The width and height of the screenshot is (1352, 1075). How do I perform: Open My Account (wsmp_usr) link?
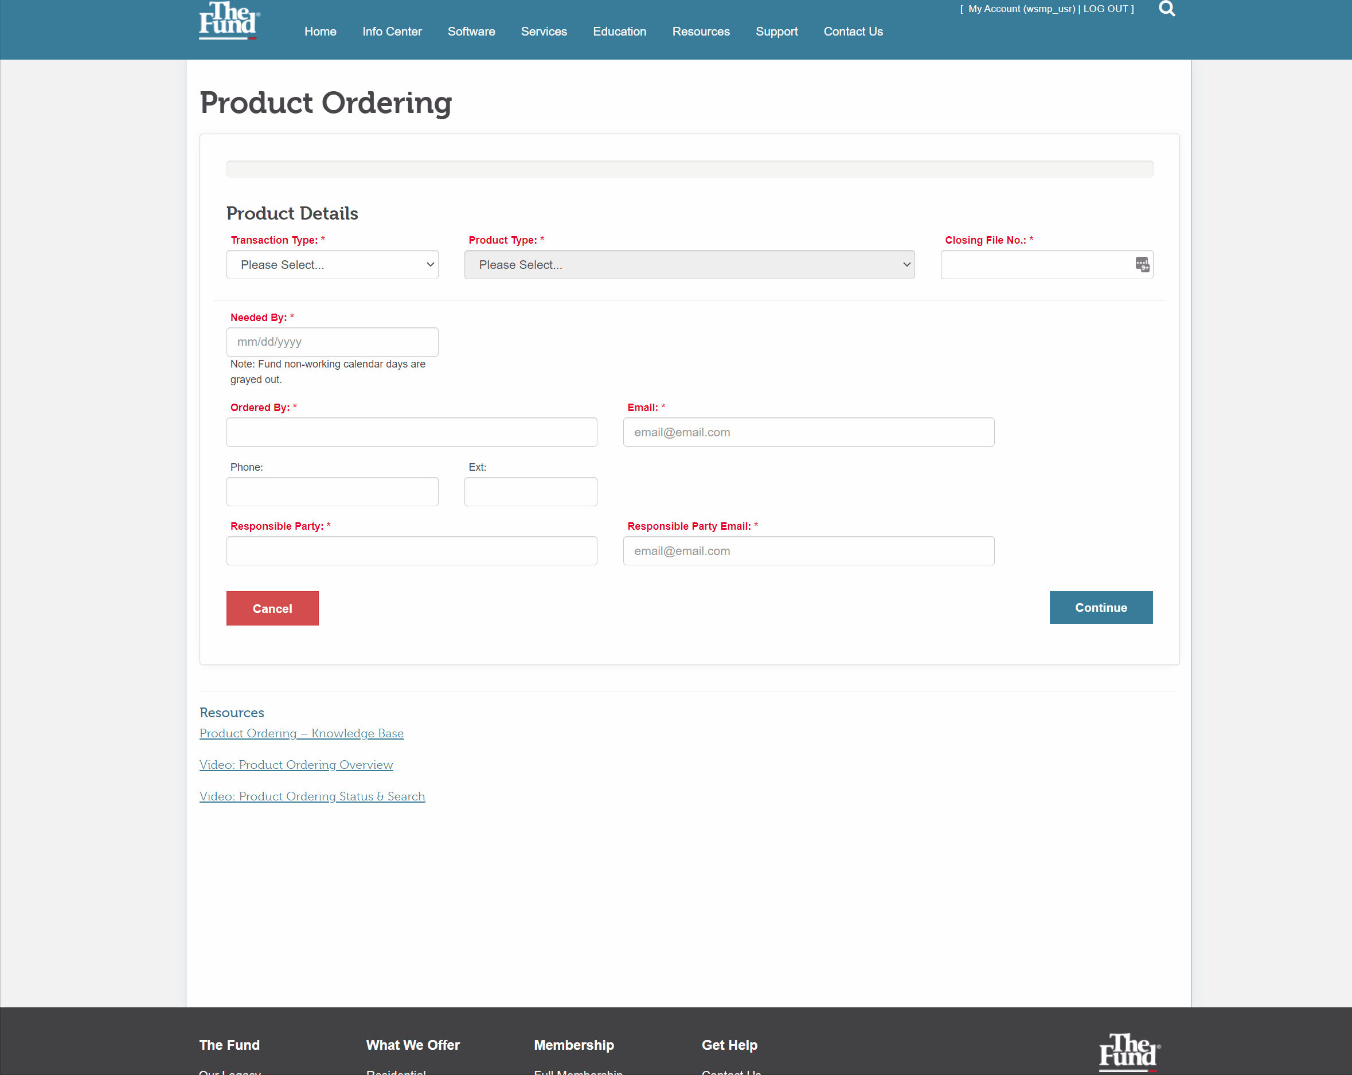tap(1022, 9)
